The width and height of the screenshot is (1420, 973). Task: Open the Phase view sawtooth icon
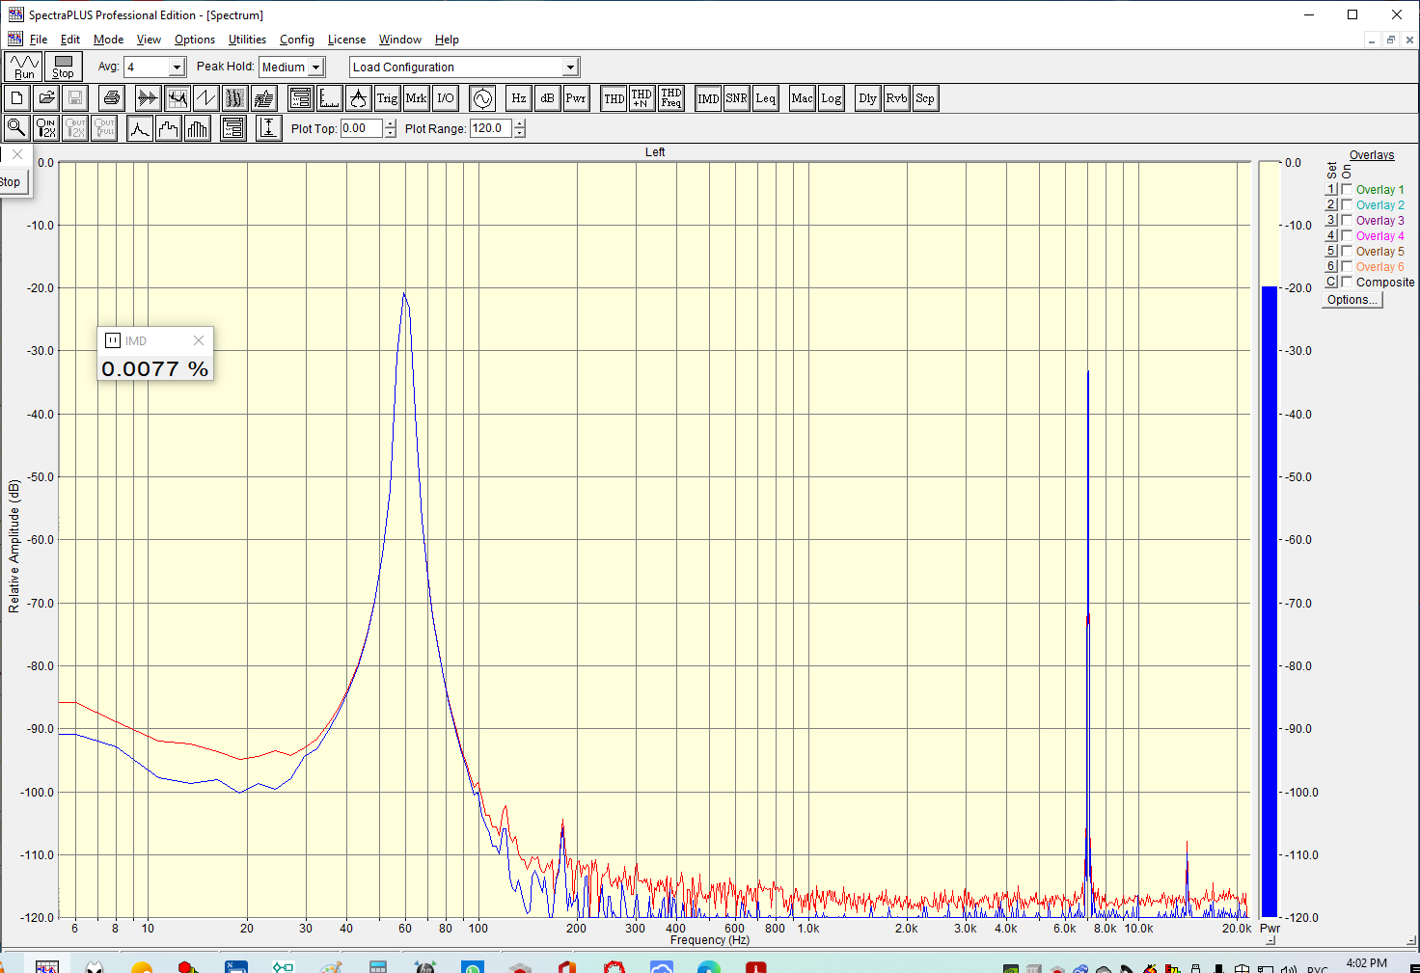tap(205, 98)
